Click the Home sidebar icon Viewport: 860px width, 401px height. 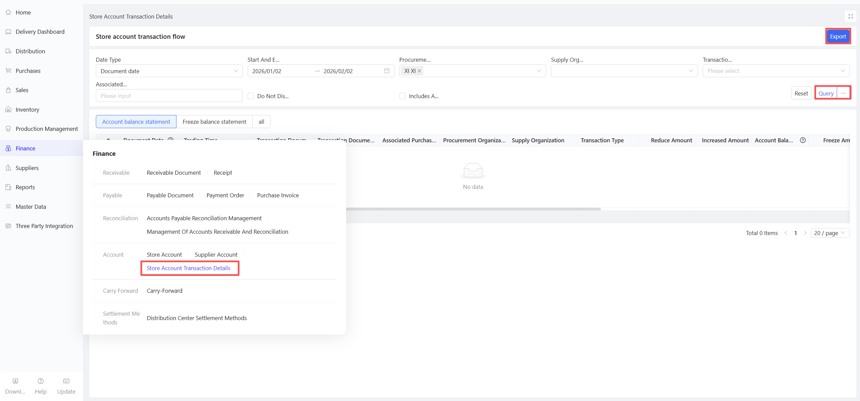[8, 12]
